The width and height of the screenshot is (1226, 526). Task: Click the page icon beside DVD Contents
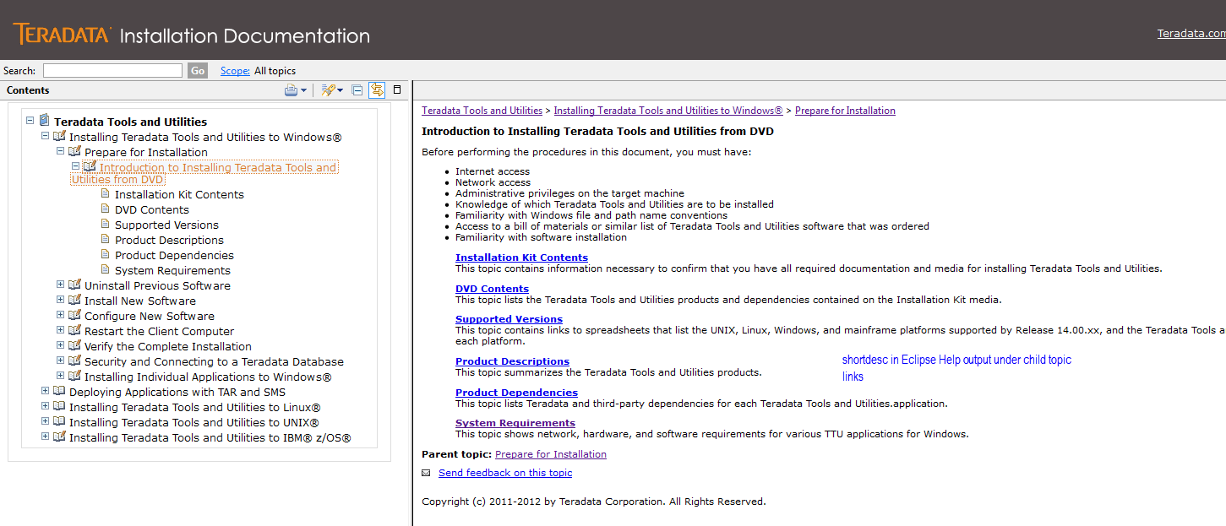pos(106,209)
